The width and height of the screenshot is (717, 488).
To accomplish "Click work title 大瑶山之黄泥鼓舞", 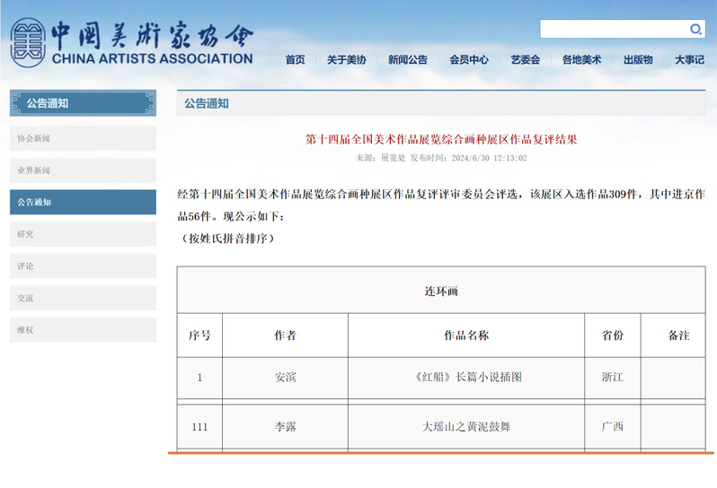I will click(x=466, y=427).
